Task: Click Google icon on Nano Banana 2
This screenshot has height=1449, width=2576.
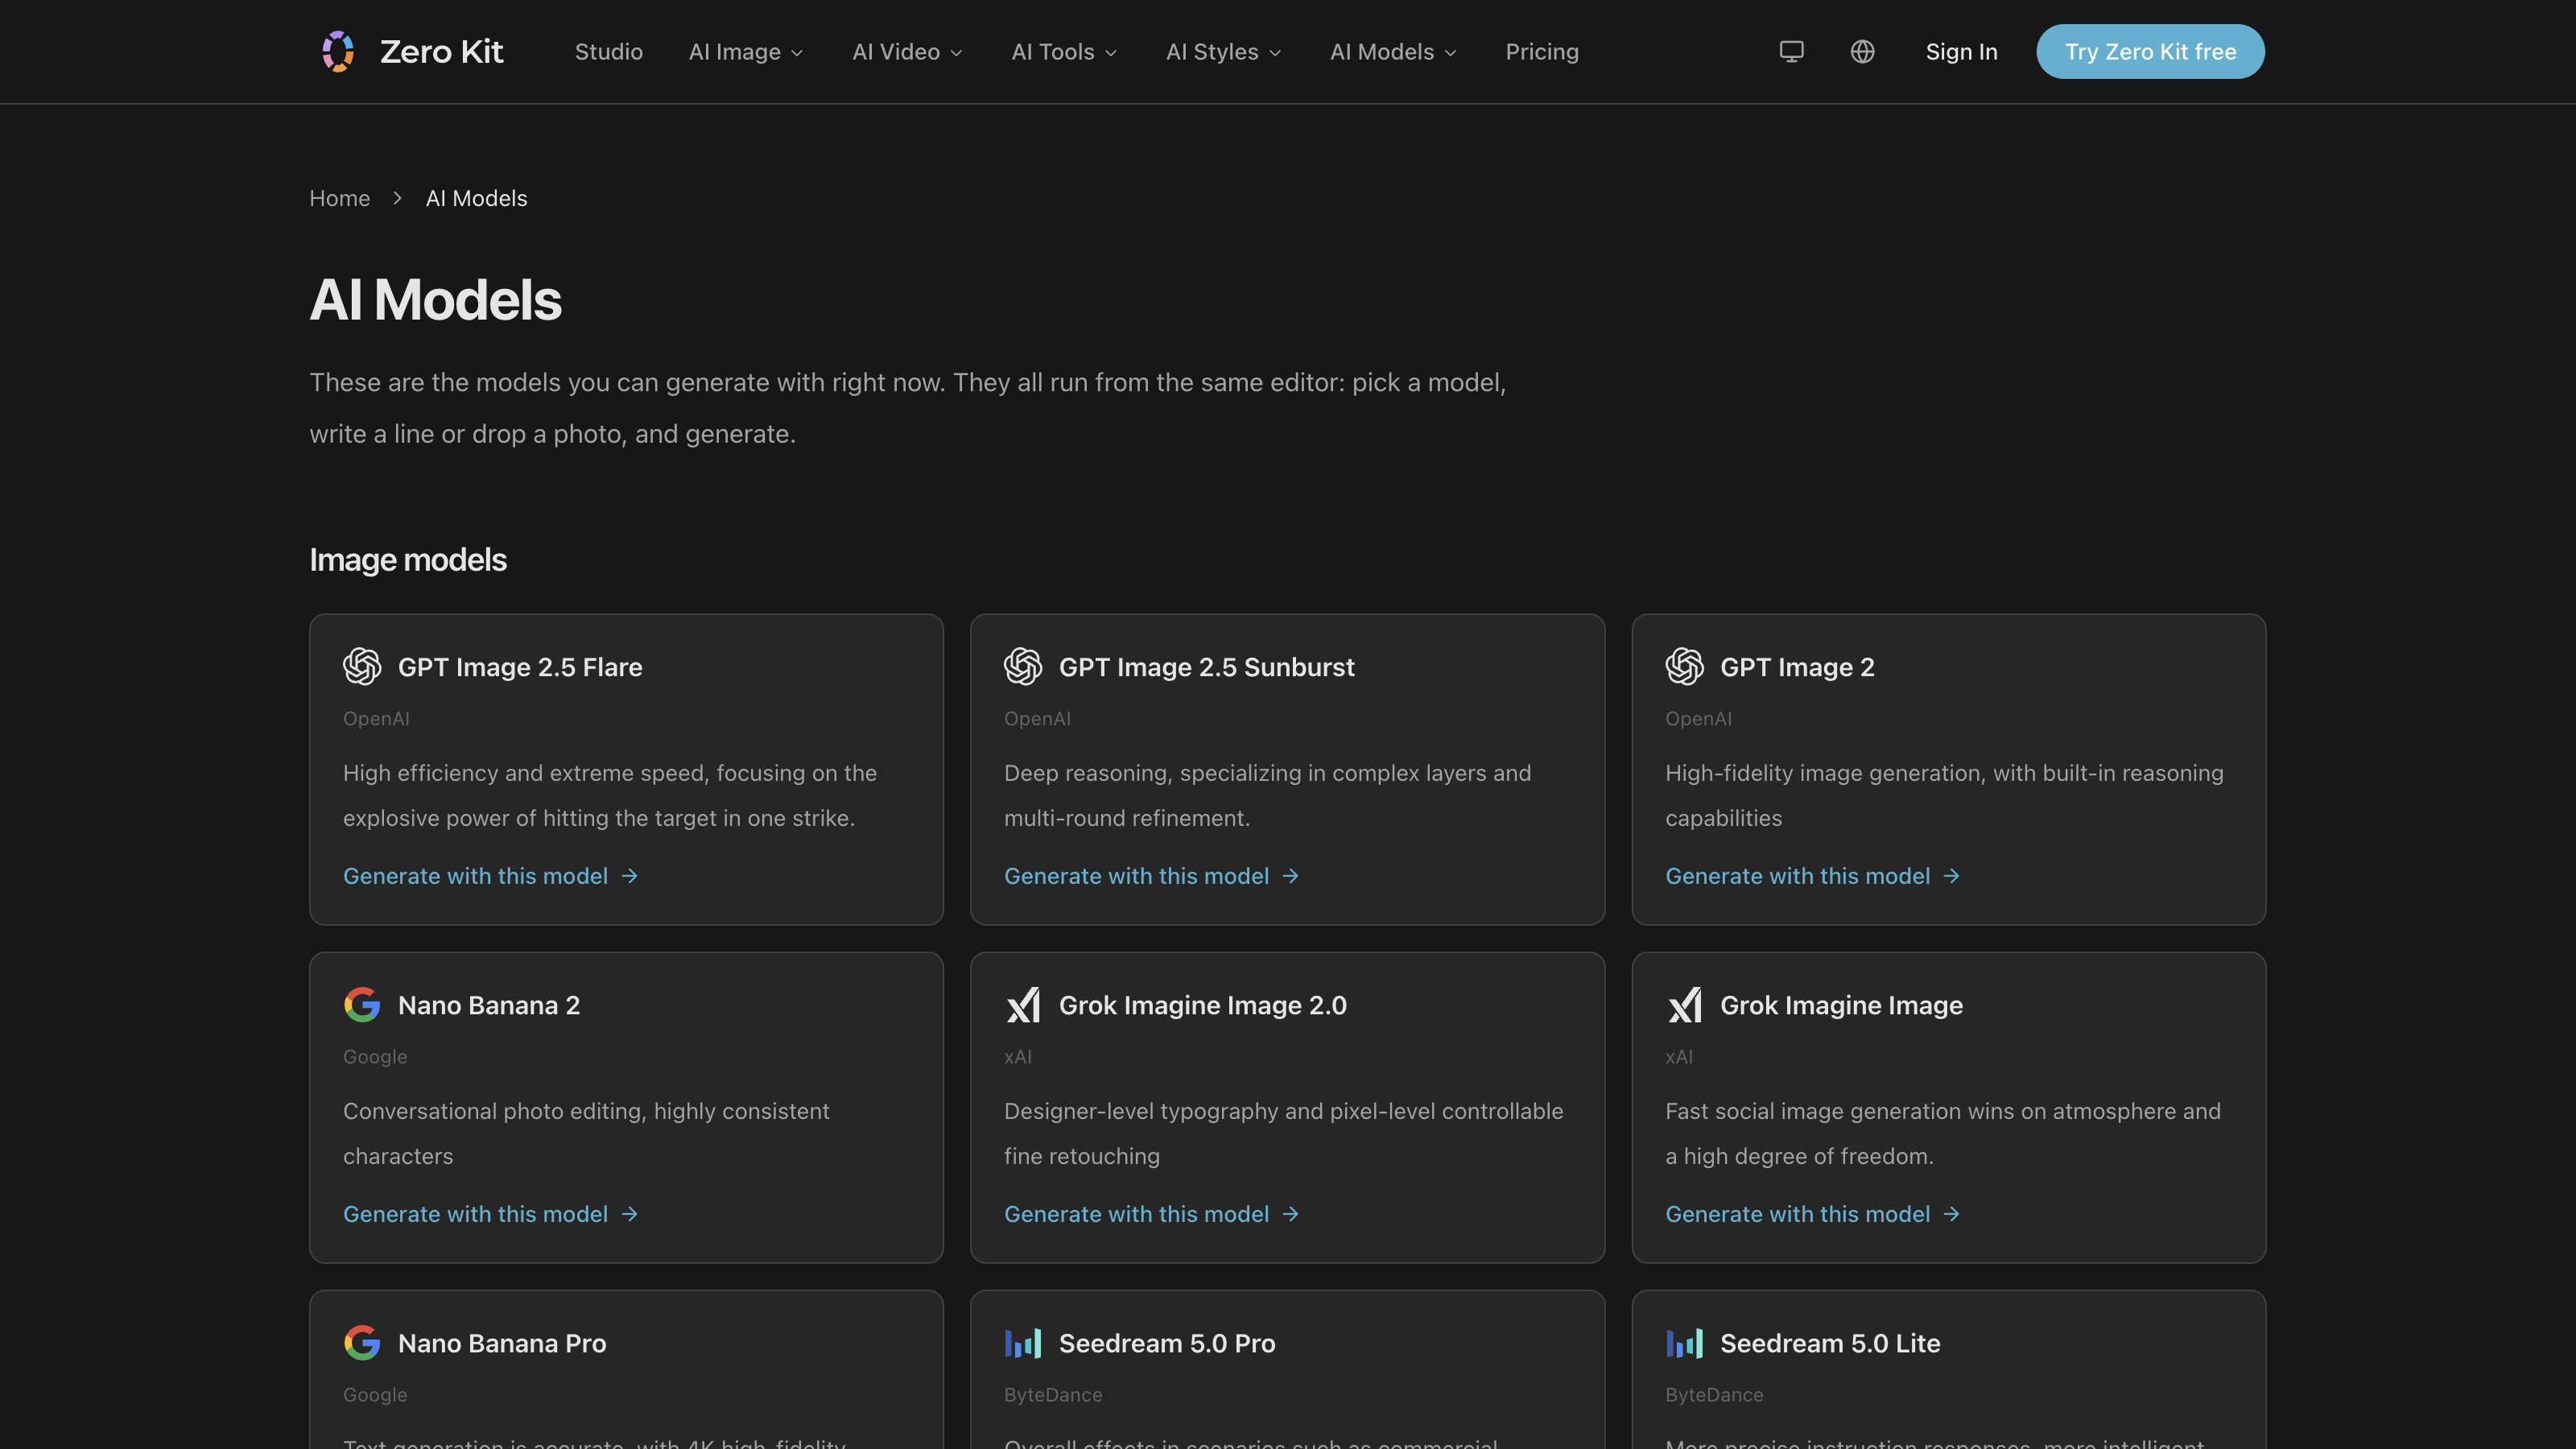Action: pos(362,1004)
